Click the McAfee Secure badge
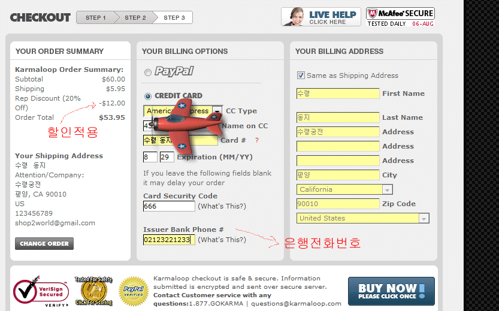The image size is (499, 311). click(x=400, y=17)
